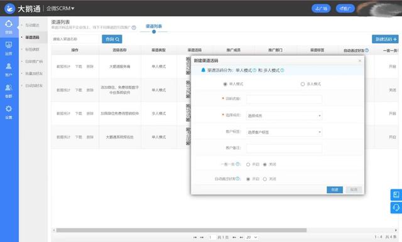Click 删除 in 大鹅通系统报名处 row

(x=90, y=137)
